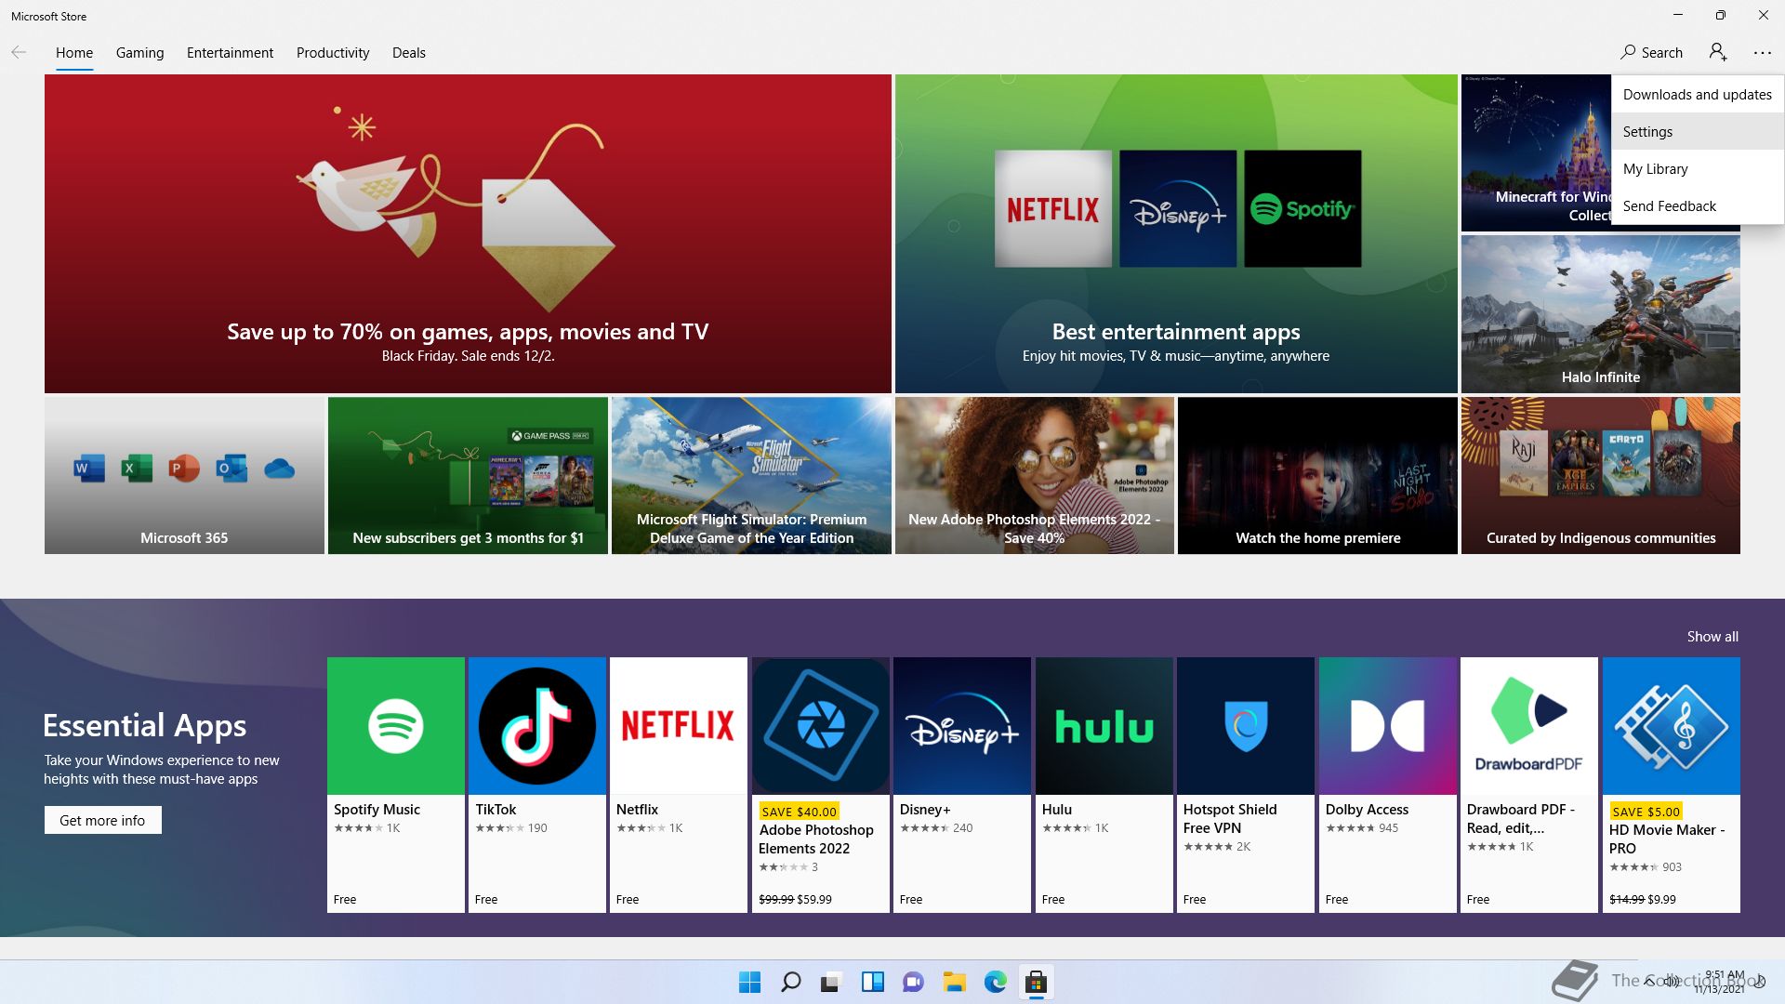
Task: Open the Netflix app tile in Essential Apps
Action: coord(679,785)
